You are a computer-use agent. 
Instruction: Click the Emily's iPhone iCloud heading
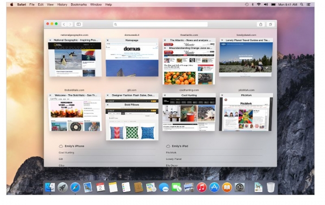click(x=71, y=146)
